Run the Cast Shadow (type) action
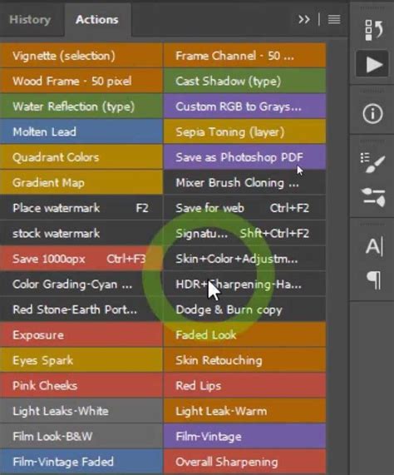 pyautogui.click(x=245, y=81)
